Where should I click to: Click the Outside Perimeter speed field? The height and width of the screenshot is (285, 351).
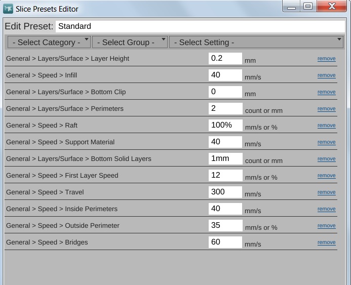coord(225,225)
